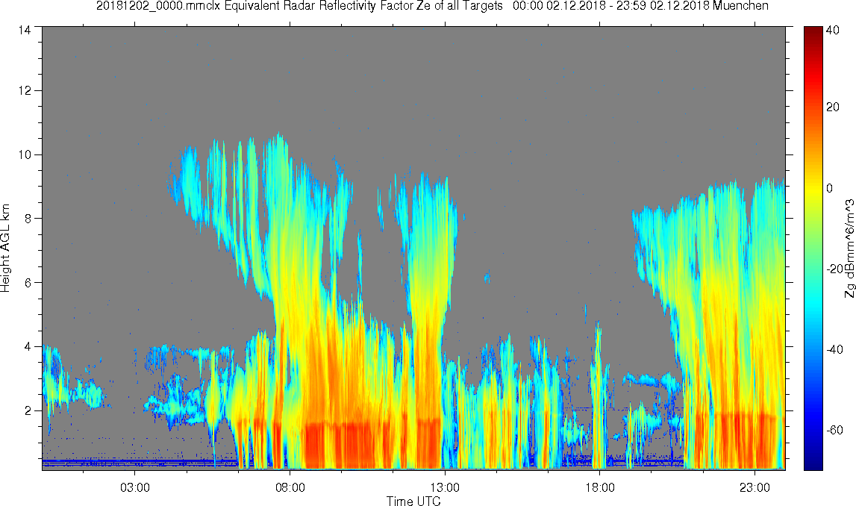Click the colorbar label 40
The width and height of the screenshot is (856, 506).
[833, 31]
